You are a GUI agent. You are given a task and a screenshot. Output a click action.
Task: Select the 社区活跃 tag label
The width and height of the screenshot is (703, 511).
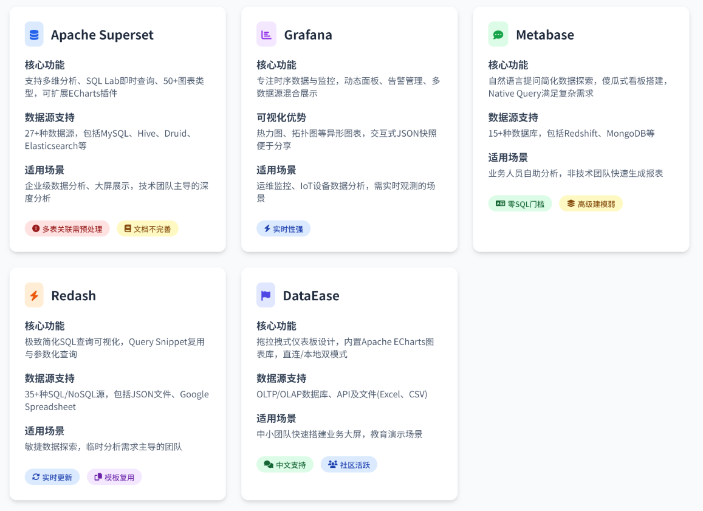[355, 465]
